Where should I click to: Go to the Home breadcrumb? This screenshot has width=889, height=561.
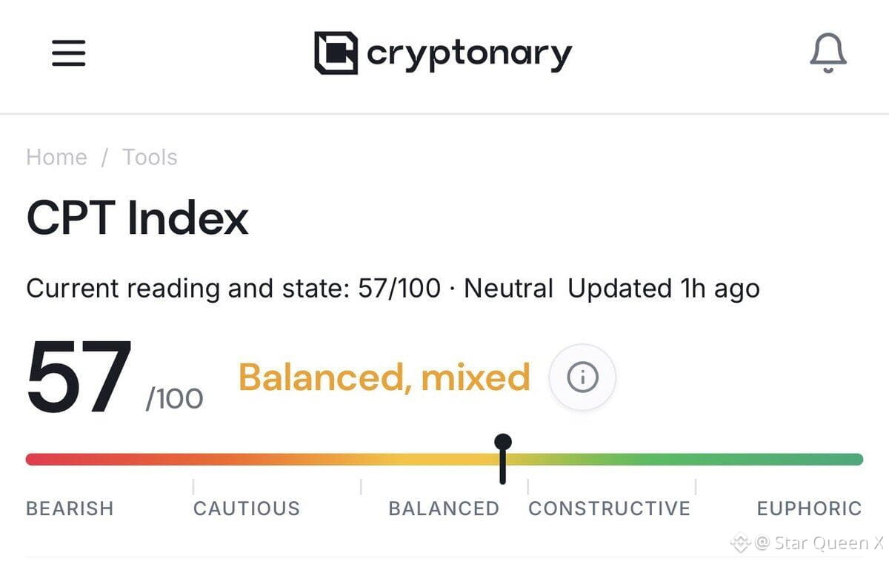click(x=56, y=157)
